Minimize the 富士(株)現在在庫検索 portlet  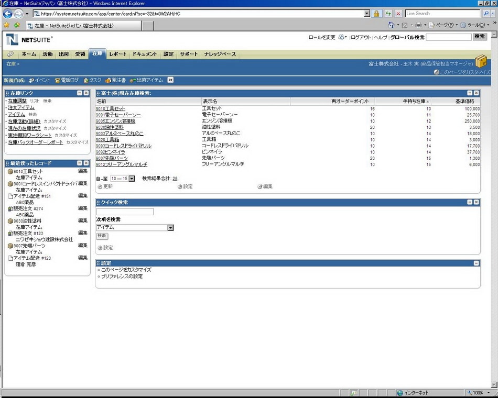470,93
